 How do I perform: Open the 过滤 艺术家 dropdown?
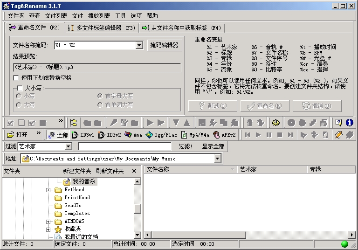[68, 146]
